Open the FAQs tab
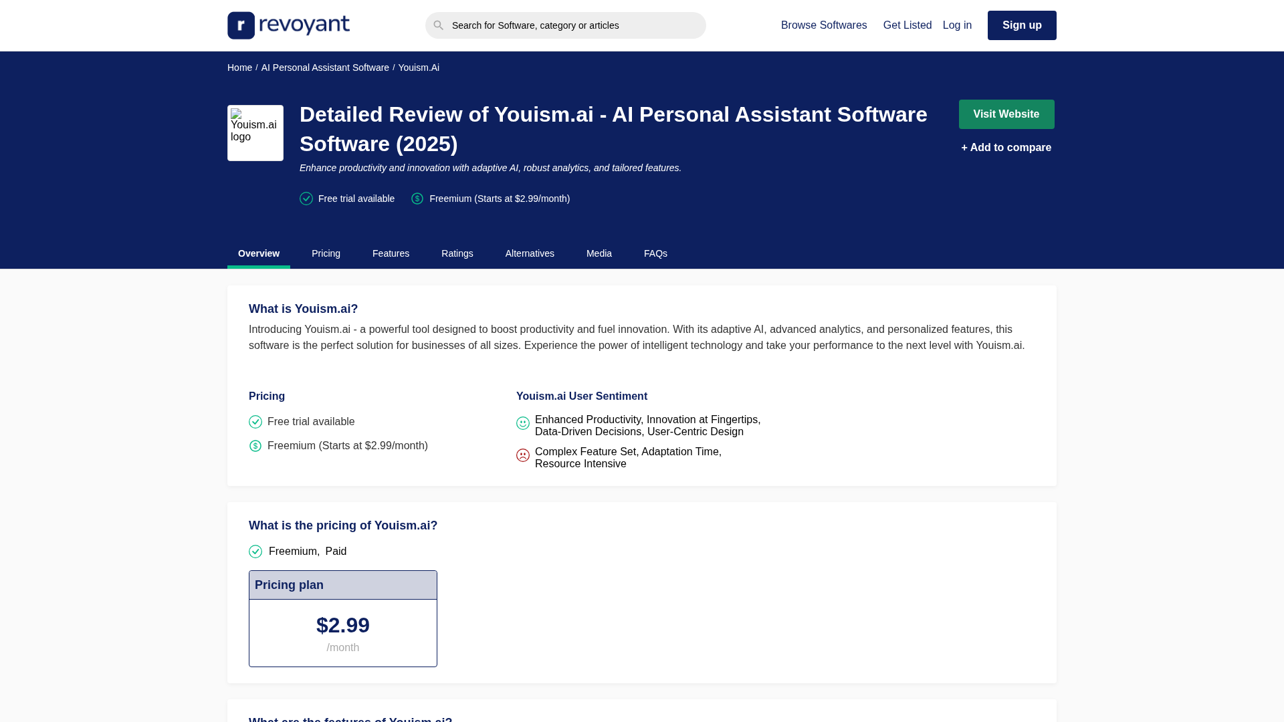Viewport: 1284px width, 722px height. coord(655,253)
